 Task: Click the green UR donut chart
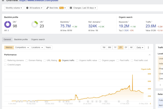click(35, 25)
